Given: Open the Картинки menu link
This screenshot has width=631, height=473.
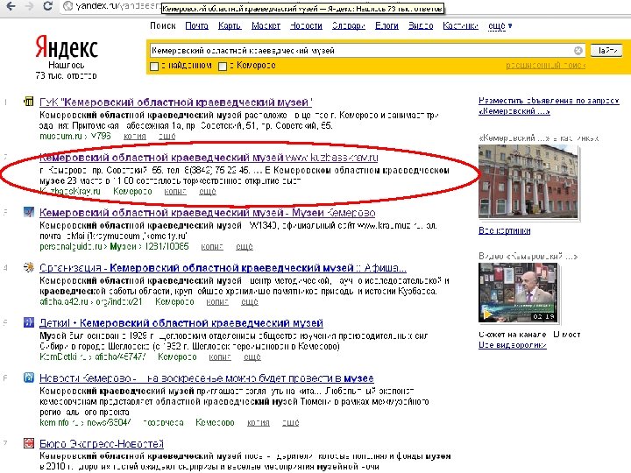Looking at the screenshot, I should (x=461, y=25).
